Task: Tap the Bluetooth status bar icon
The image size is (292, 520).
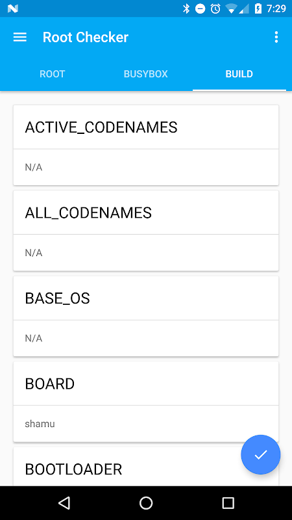Action: 186,8
